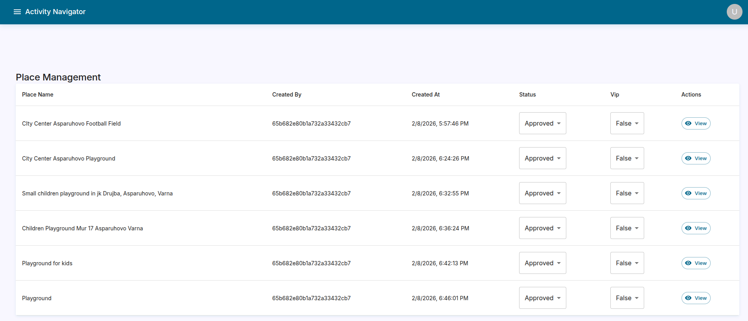Click eye icon in last Playground row
This screenshot has width=748, height=321.
tap(688, 298)
